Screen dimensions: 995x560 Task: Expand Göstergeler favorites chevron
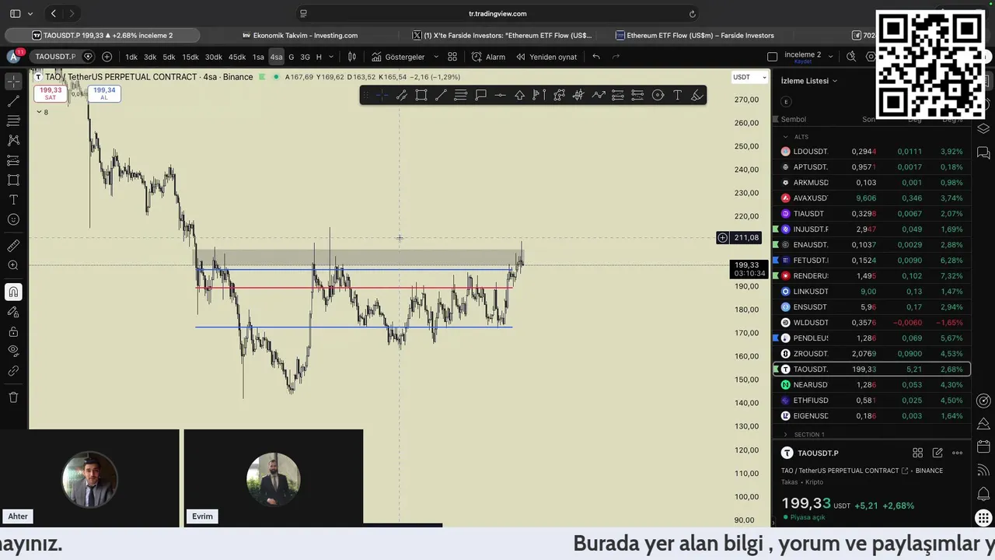[435, 57]
